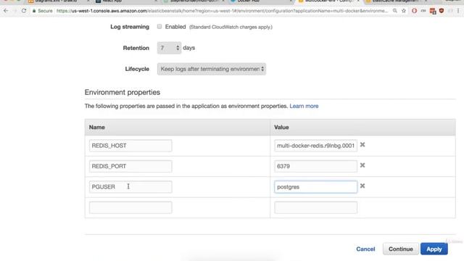The height and width of the screenshot is (261, 464).
Task: Reload the current page
Action: [24, 11]
